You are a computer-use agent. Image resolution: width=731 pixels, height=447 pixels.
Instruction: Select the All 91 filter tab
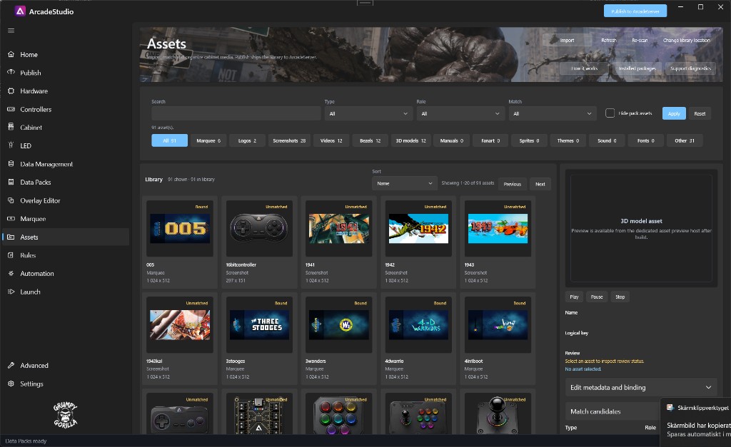[170, 140]
